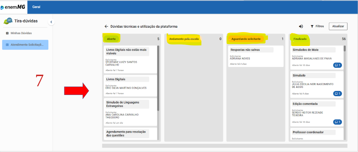Click the Finalizado column label
This screenshot has width=358, height=152.
(x=300, y=39)
